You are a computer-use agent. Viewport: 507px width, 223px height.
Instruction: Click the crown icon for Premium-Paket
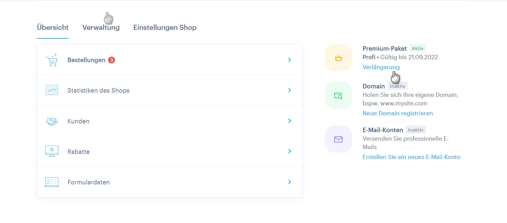point(338,58)
